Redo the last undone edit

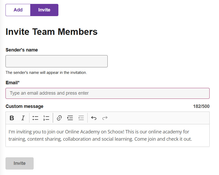click(x=105, y=118)
